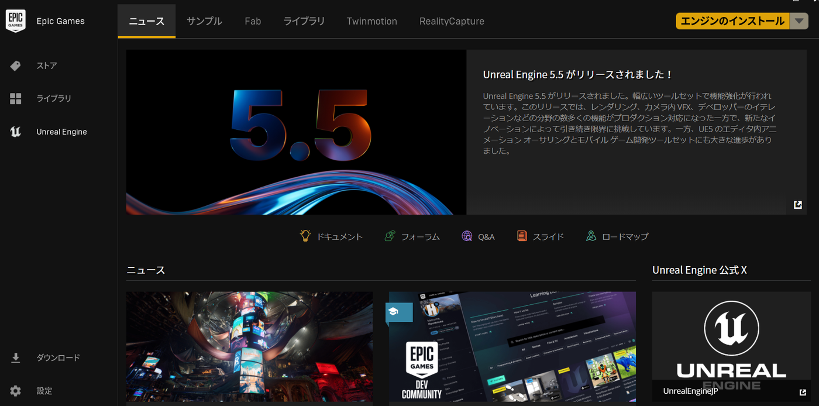Open the ライブラリ grid icon in sidebar
The height and width of the screenshot is (406, 819).
(16, 99)
